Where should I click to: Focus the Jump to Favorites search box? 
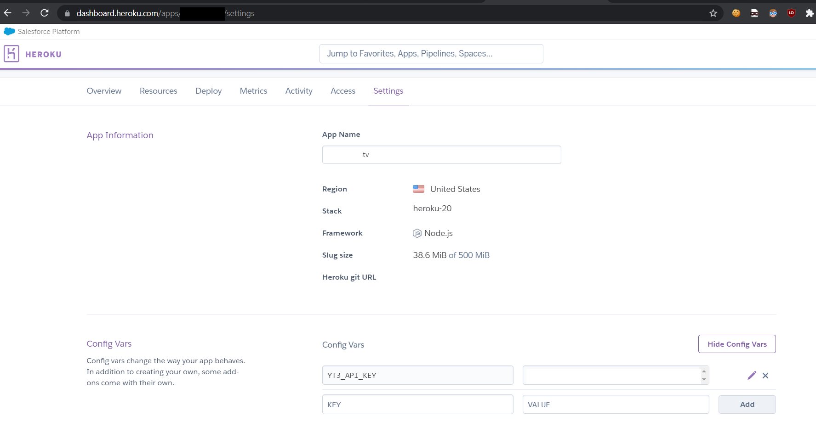click(x=431, y=54)
